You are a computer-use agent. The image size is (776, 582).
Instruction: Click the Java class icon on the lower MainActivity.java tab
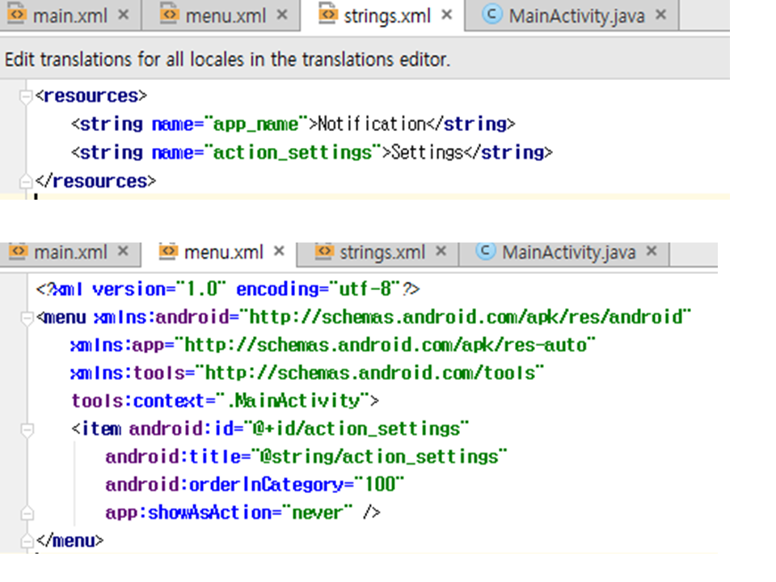(x=485, y=252)
